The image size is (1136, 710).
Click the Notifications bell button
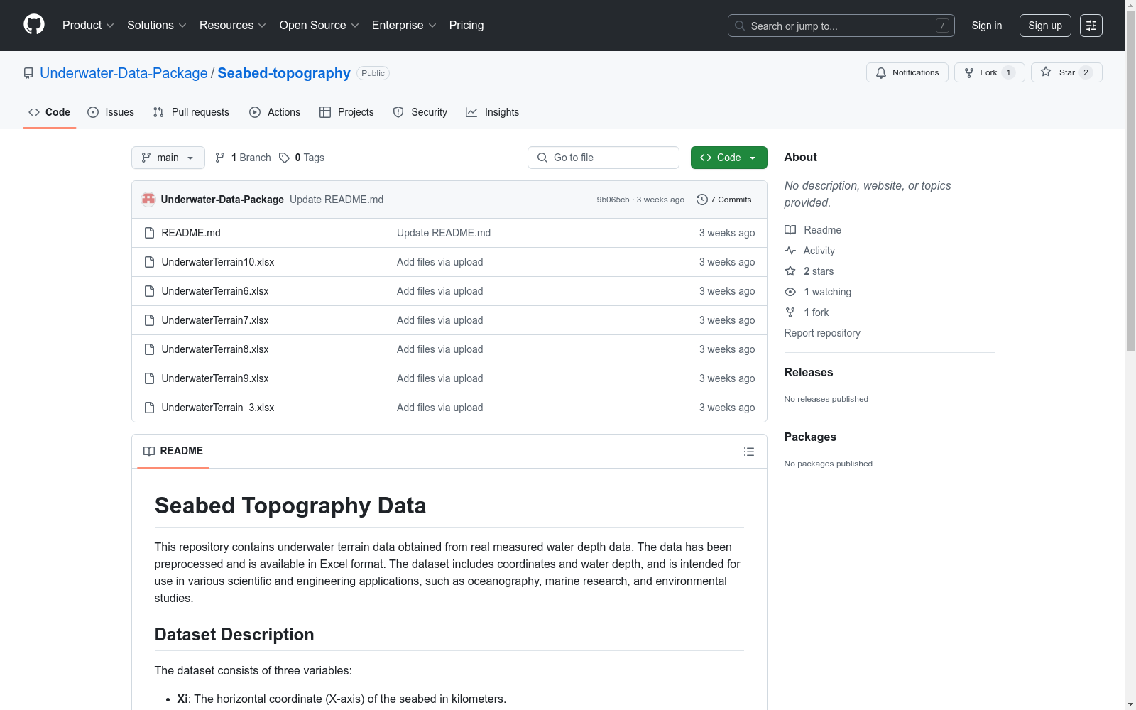907,72
